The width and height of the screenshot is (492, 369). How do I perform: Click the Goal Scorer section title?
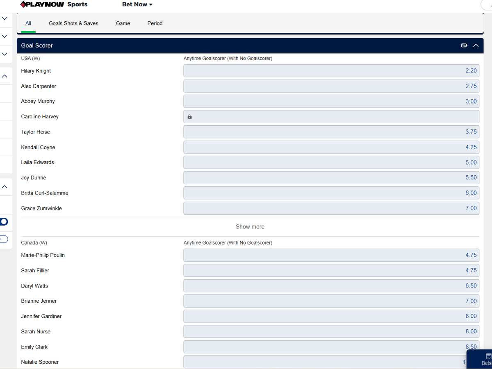(x=37, y=45)
